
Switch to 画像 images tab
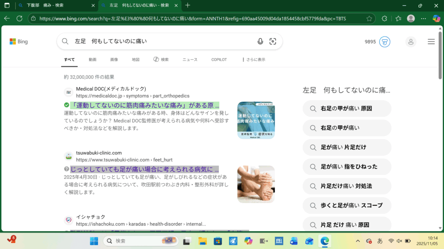coord(114,60)
